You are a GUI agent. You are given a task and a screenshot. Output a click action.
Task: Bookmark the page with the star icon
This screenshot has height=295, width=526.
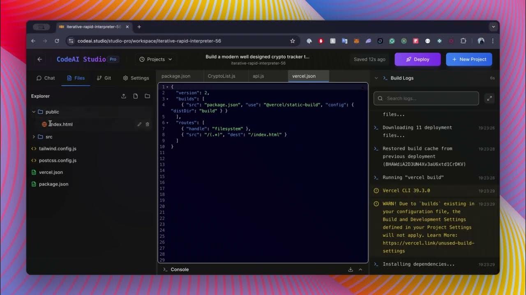pyautogui.click(x=292, y=41)
